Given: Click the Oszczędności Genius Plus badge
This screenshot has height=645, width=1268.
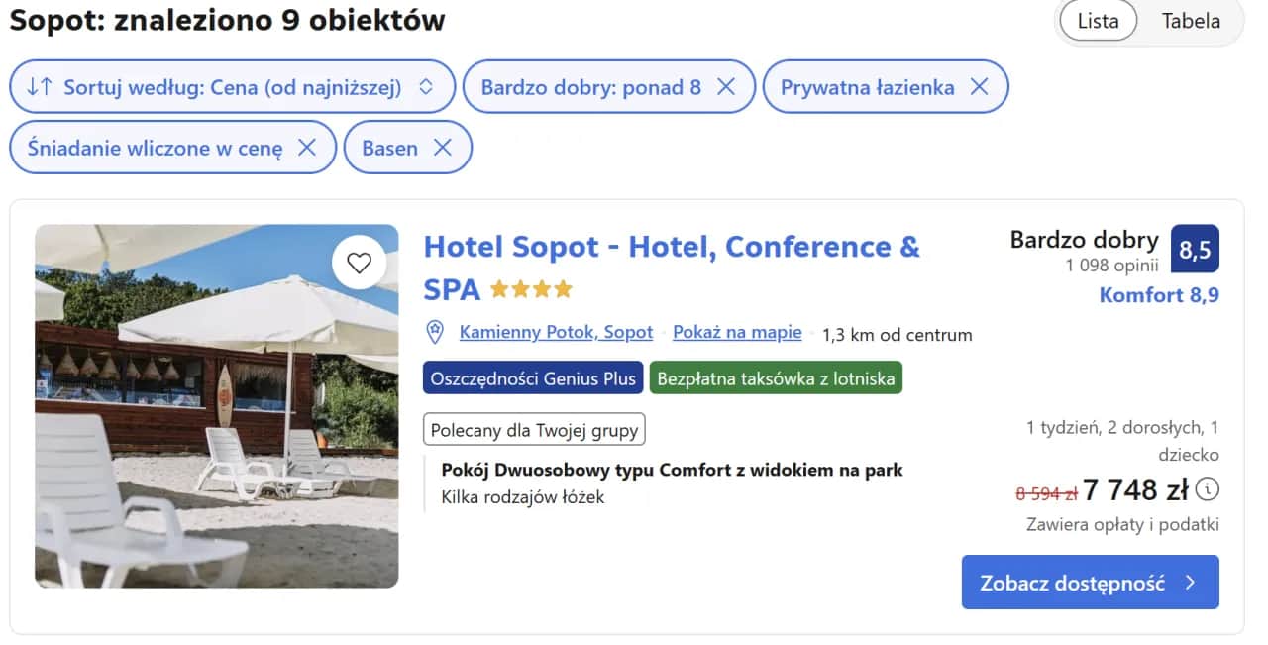Looking at the screenshot, I should pyautogui.click(x=532, y=377).
